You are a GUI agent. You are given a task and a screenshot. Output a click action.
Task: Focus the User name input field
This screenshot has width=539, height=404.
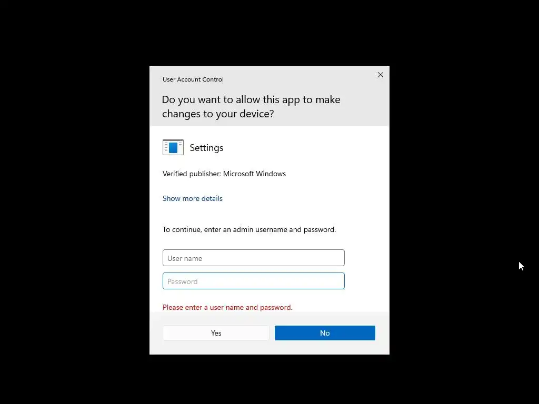pyautogui.click(x=253, y=258)
